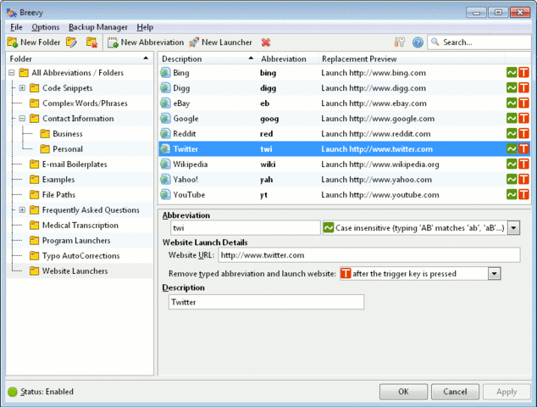
Task: Click the Cancel button
Action: [x=455, y=392]
